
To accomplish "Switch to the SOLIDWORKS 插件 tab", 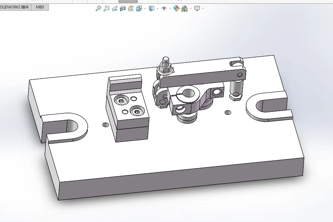I will pos(14,7).
